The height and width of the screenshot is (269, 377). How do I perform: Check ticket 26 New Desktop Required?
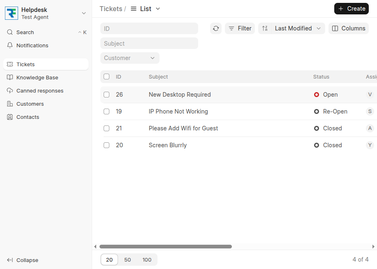coord(106,95)
